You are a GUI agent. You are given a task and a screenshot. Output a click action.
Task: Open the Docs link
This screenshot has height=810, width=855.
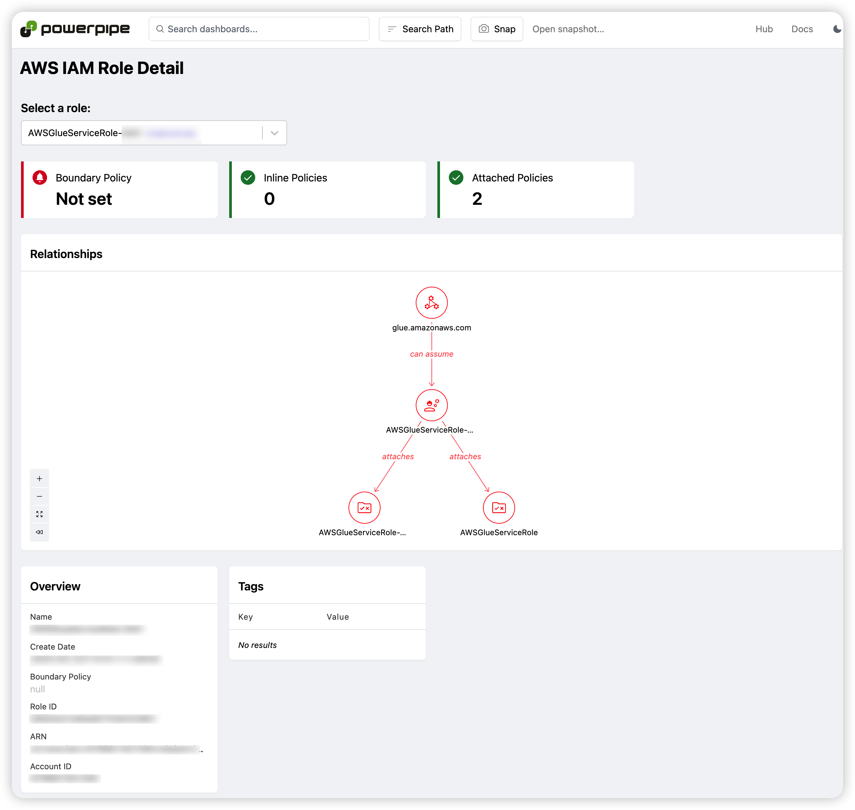pos(802,29)
